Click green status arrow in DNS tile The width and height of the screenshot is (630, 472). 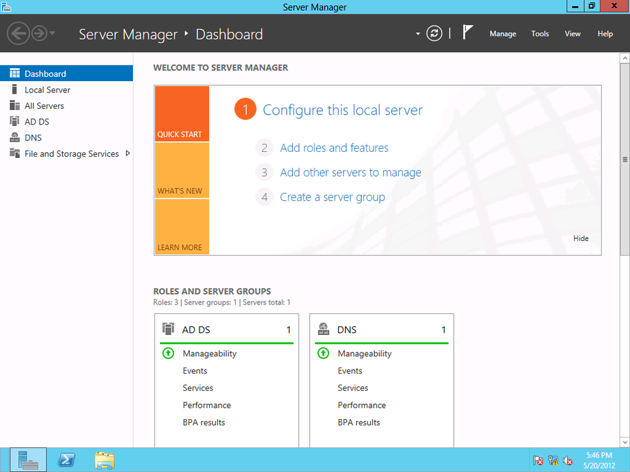pos(323,353)
